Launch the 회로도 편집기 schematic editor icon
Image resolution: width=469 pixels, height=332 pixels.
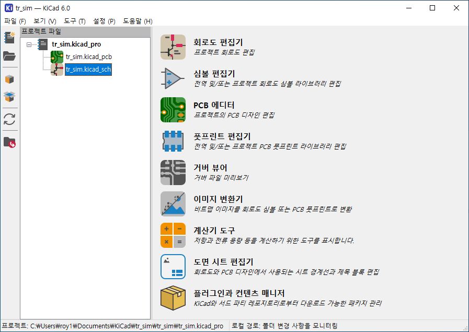point(173,47)
